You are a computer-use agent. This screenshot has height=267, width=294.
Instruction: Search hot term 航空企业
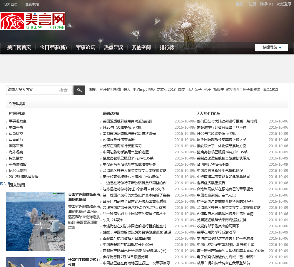(x=233, y=90)
